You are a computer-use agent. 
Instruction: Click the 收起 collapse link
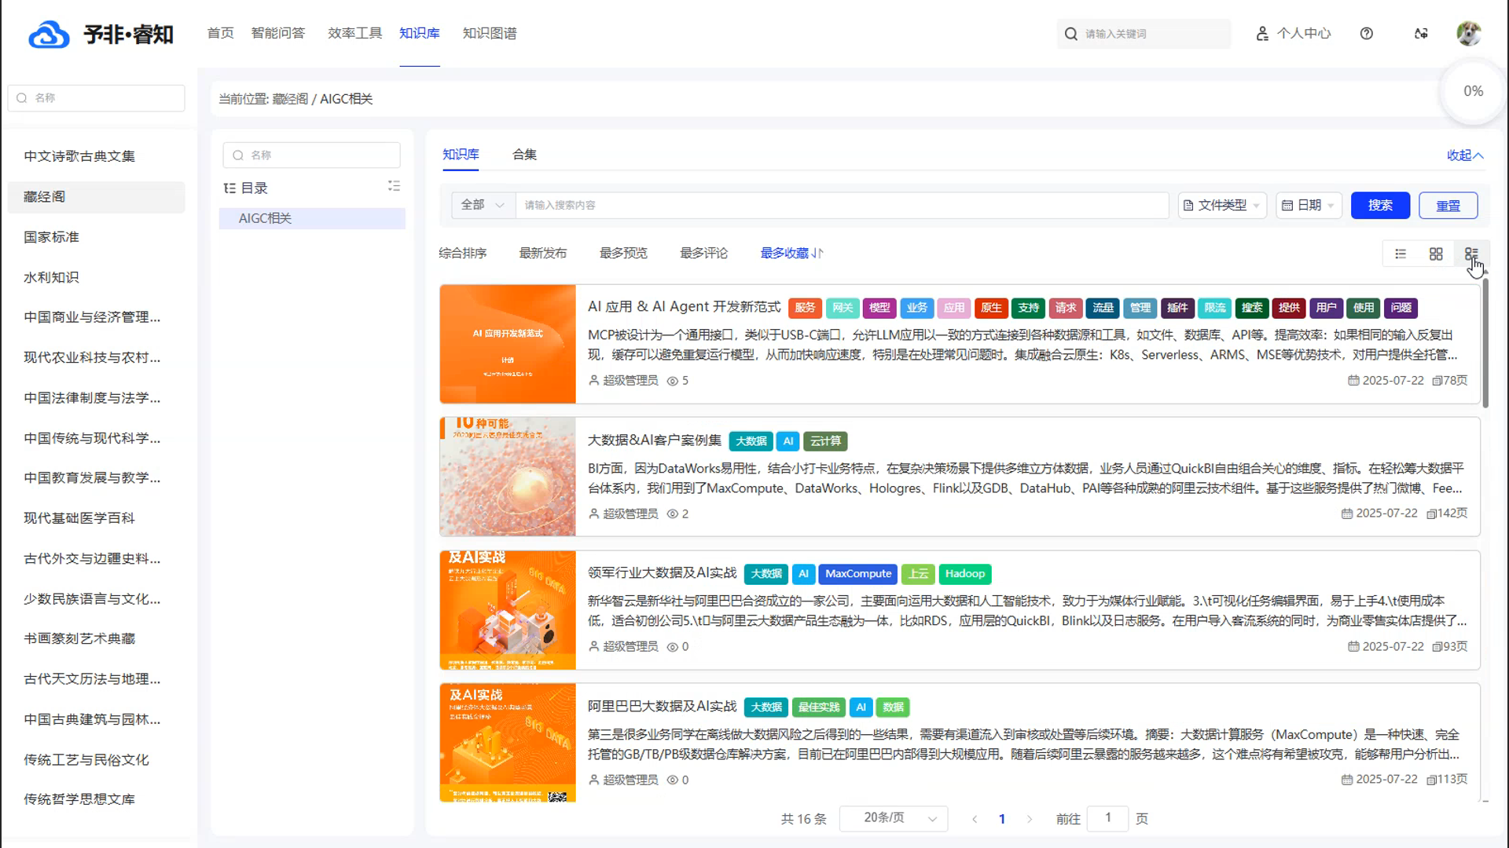point(1465,155)
